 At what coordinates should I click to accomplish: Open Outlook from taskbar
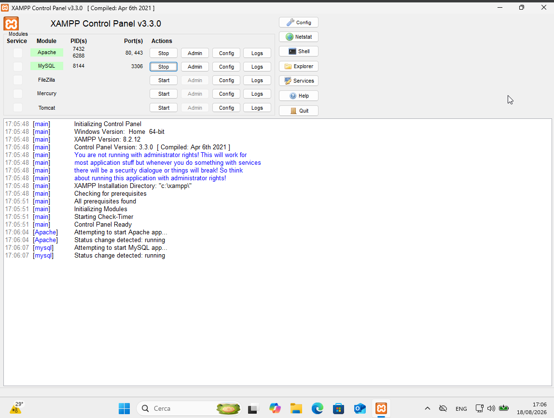[360, 408]
